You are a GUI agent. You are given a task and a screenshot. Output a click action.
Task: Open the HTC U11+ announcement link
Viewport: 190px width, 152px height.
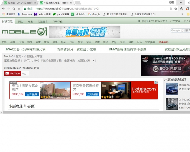click(50, 61)
